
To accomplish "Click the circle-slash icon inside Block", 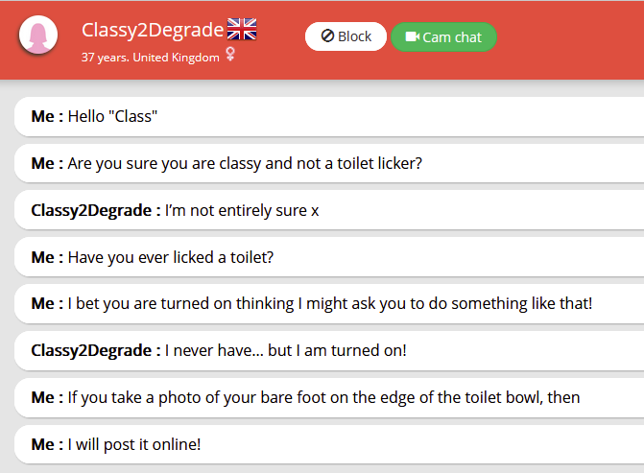I will point(327,36).
